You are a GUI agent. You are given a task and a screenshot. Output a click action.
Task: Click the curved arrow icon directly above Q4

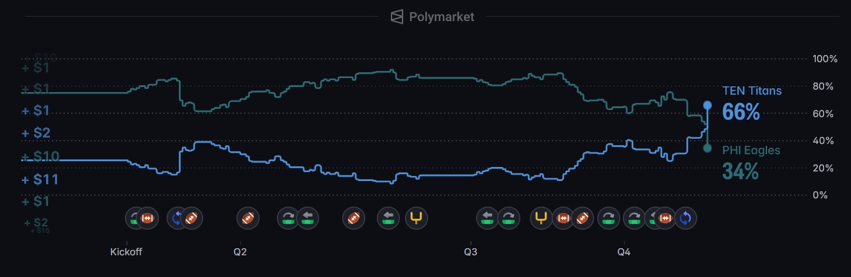coord(634,218)
